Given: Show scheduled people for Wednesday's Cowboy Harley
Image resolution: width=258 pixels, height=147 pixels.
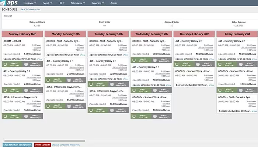Looking at the screenshot, I should 168,85.
